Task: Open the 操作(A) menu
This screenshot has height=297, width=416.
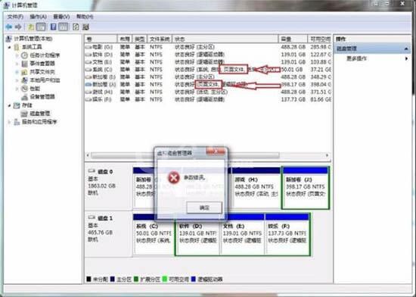Action: coord(39,17)
